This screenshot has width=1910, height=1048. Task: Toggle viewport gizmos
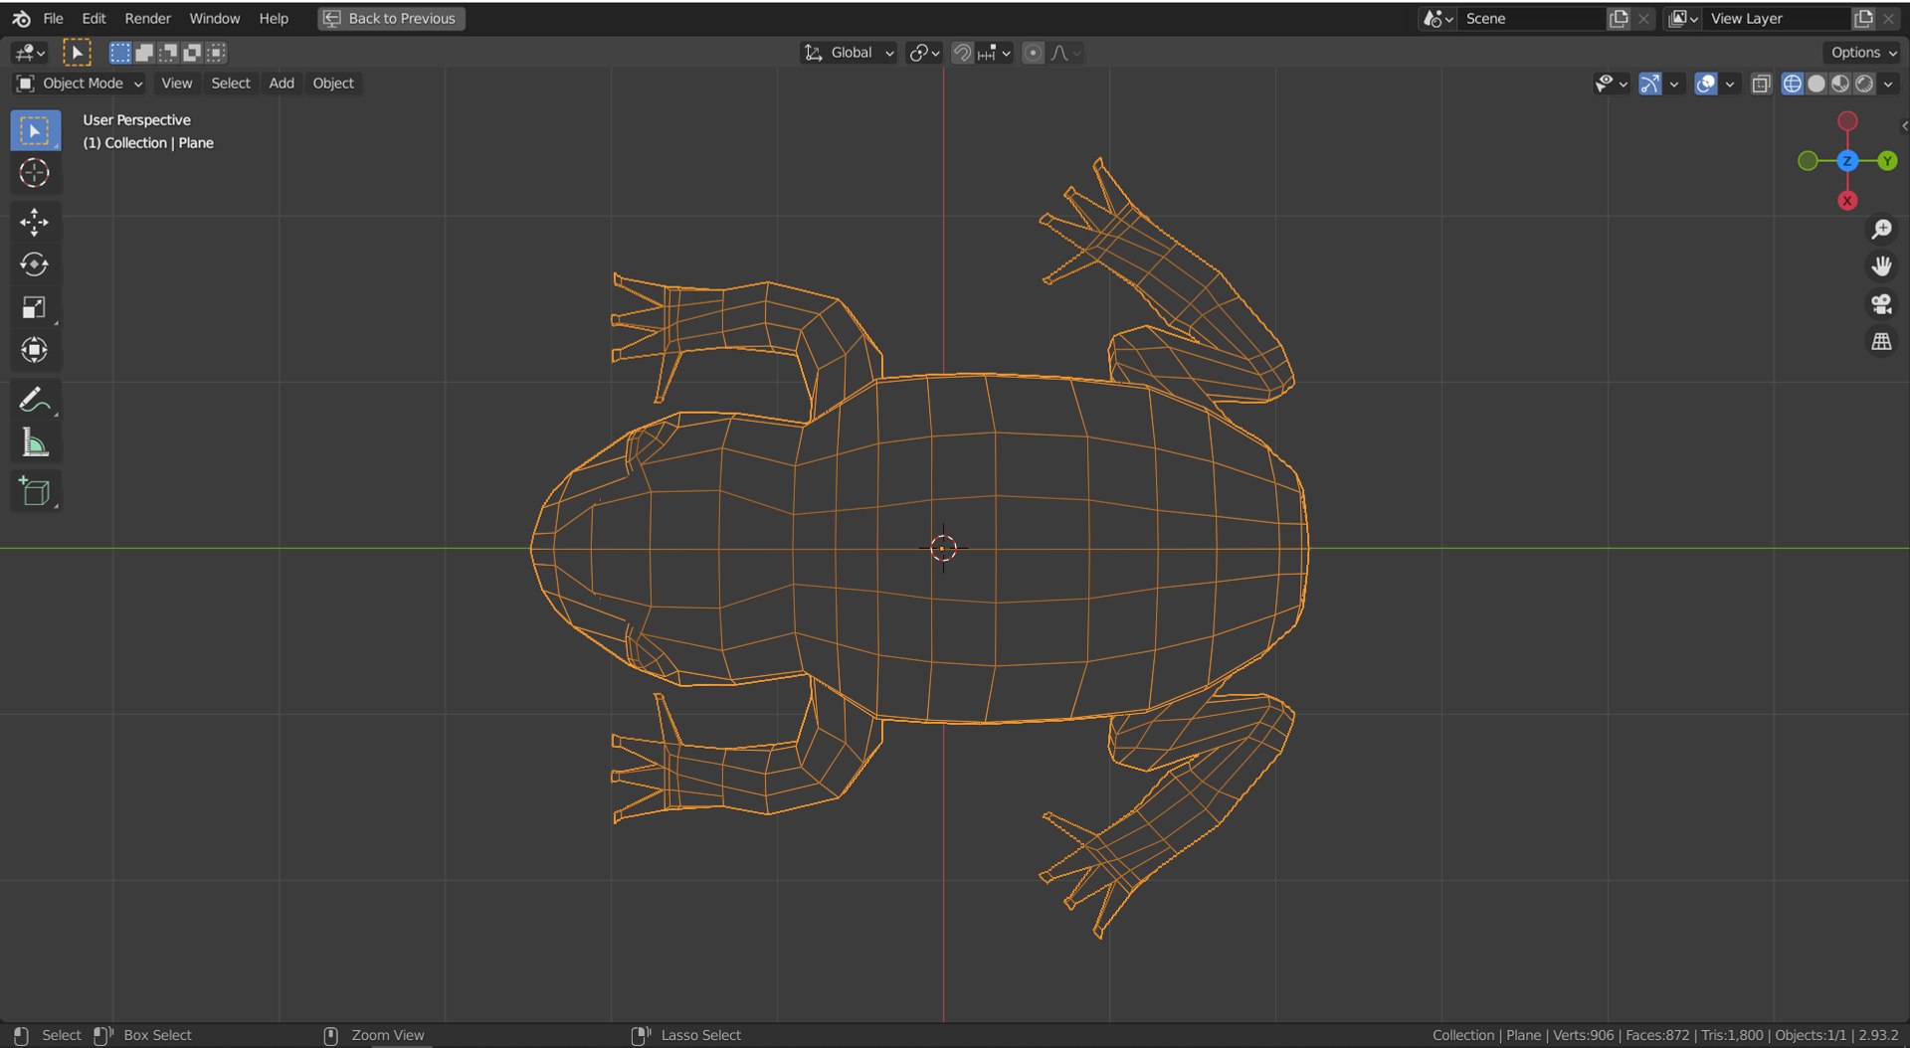click(1649, 84)
